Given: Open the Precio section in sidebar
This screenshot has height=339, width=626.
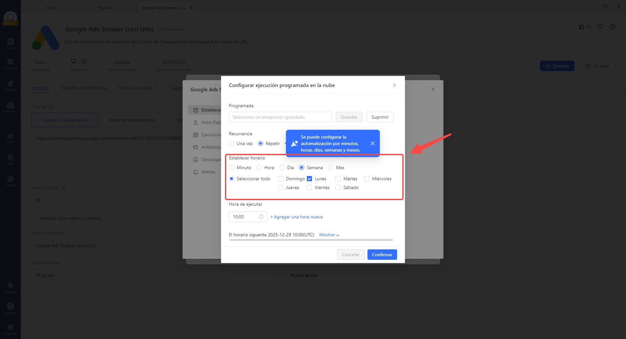Looking at the screenshot, I should click(10, 138).
